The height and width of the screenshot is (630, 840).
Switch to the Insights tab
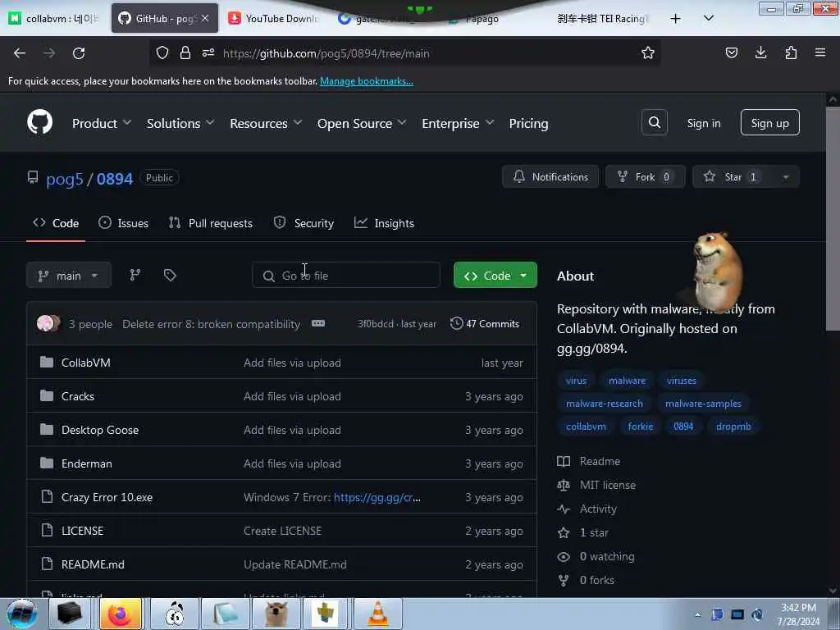(384, 223)
